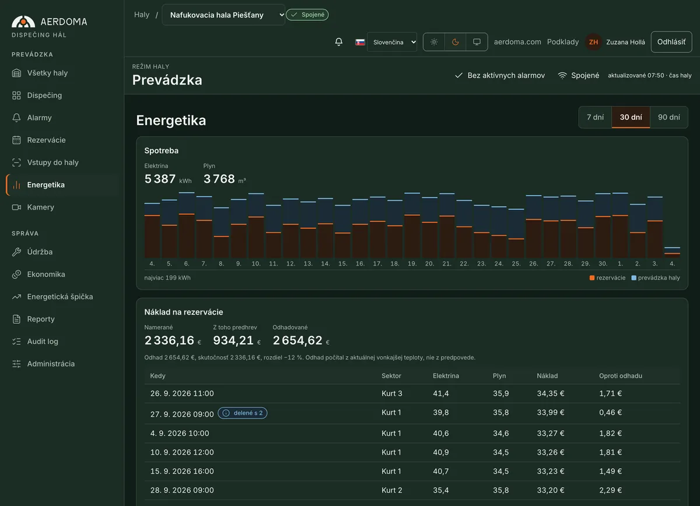Click the Spojené status badge beside hall selector

point(307,15)
